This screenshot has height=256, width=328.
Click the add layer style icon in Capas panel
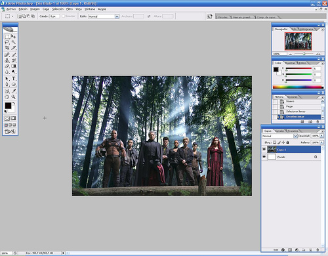tap(283, 249)
